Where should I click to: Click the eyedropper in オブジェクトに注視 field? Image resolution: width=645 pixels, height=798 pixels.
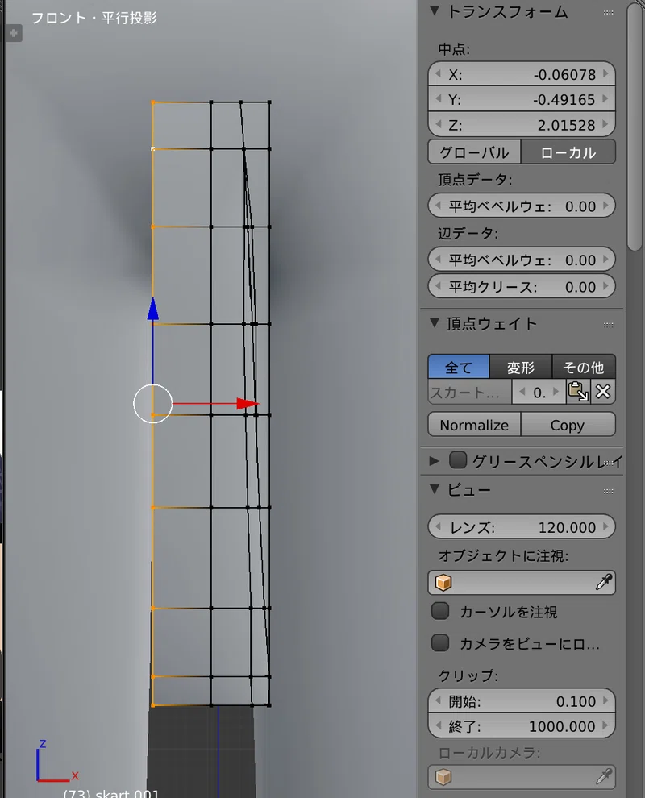click(x=603, y=582)
